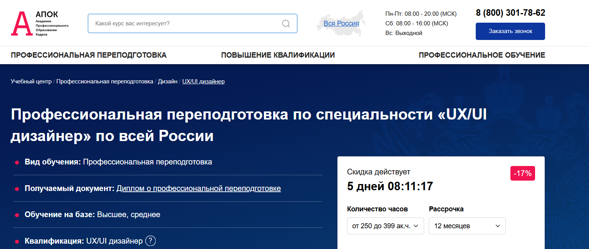The height and width of the screenshot is (249, 589).
Task: Click the APOK academy logo
Action: click(x=40, y=23)
